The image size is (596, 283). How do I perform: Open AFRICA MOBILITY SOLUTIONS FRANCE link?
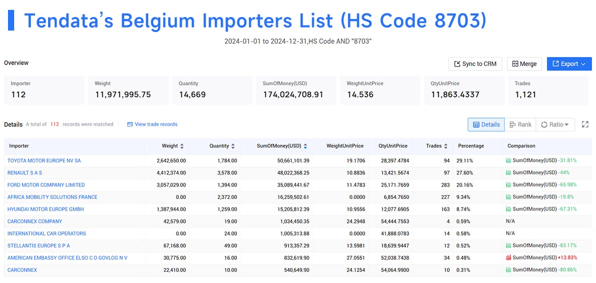pos(53,197)
